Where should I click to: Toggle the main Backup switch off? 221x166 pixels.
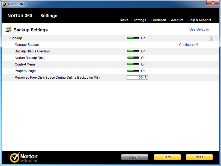click(133, 38)
